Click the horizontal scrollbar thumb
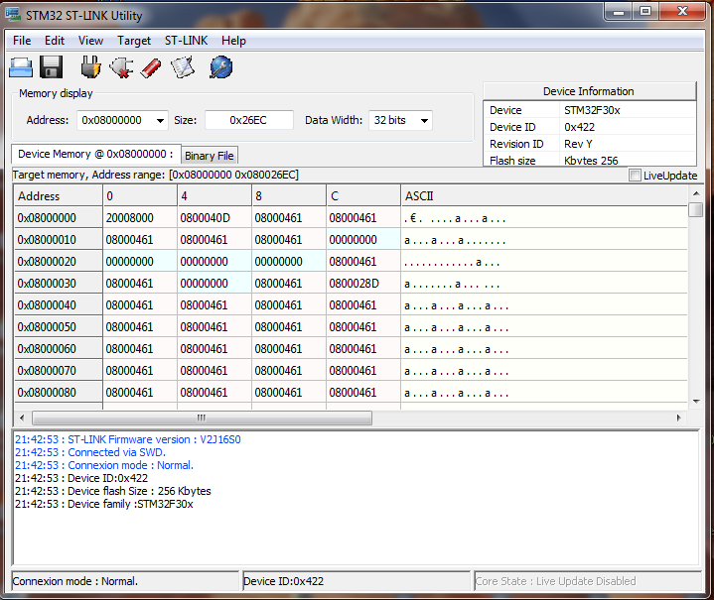This screenshot has width=714, height=600. 202,418
